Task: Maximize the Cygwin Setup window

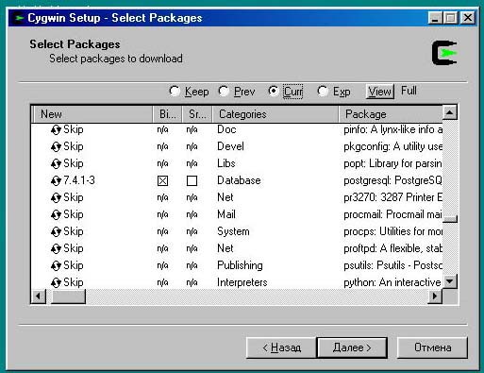Action: [x=450, y=18]
